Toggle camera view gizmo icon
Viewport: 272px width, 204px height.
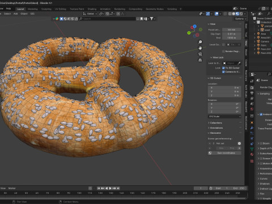click(x=200, y=54)
